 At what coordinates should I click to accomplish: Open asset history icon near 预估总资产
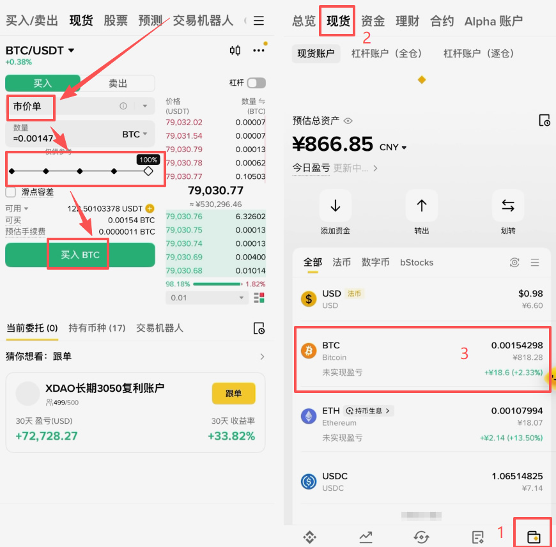click(544, 121)
